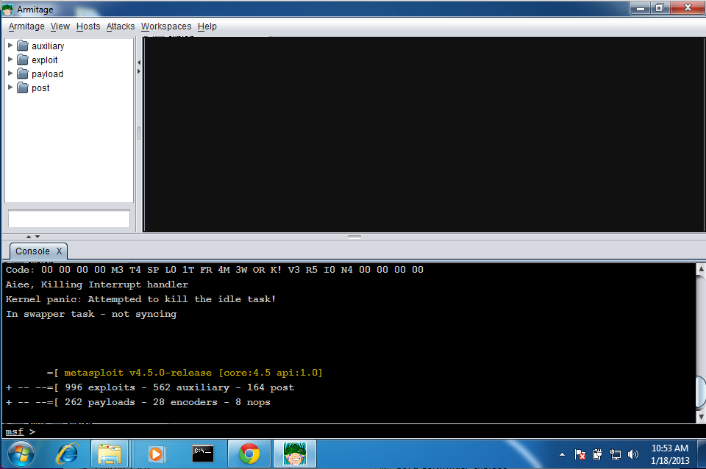The height and width of the screenshot is (469, 706).
Task: Click the down arrow on horizontal splitter
Action: (38, 236)
